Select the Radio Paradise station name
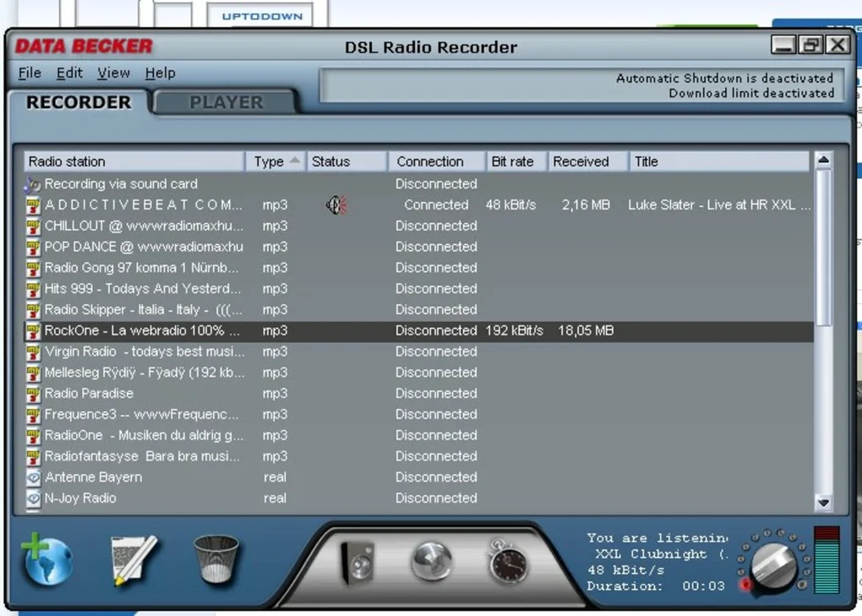 click(89, 394)
